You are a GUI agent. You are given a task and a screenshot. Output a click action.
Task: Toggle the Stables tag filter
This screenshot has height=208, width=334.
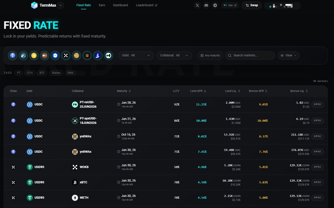tap(56, 73)
